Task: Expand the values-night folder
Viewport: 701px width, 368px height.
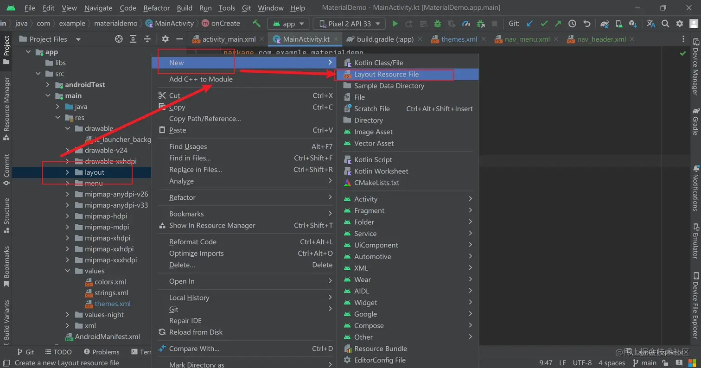Action: coord(67,315)
